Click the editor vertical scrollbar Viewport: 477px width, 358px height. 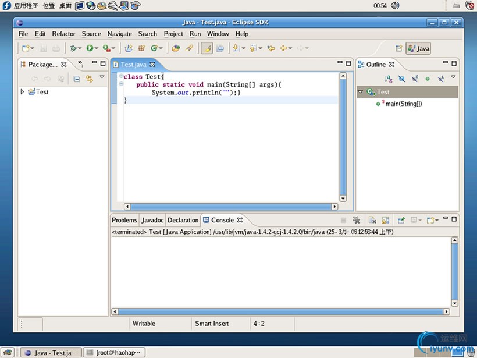point(343,137)
